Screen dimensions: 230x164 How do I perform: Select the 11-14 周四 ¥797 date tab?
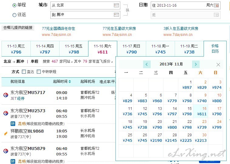click(45, 49)
